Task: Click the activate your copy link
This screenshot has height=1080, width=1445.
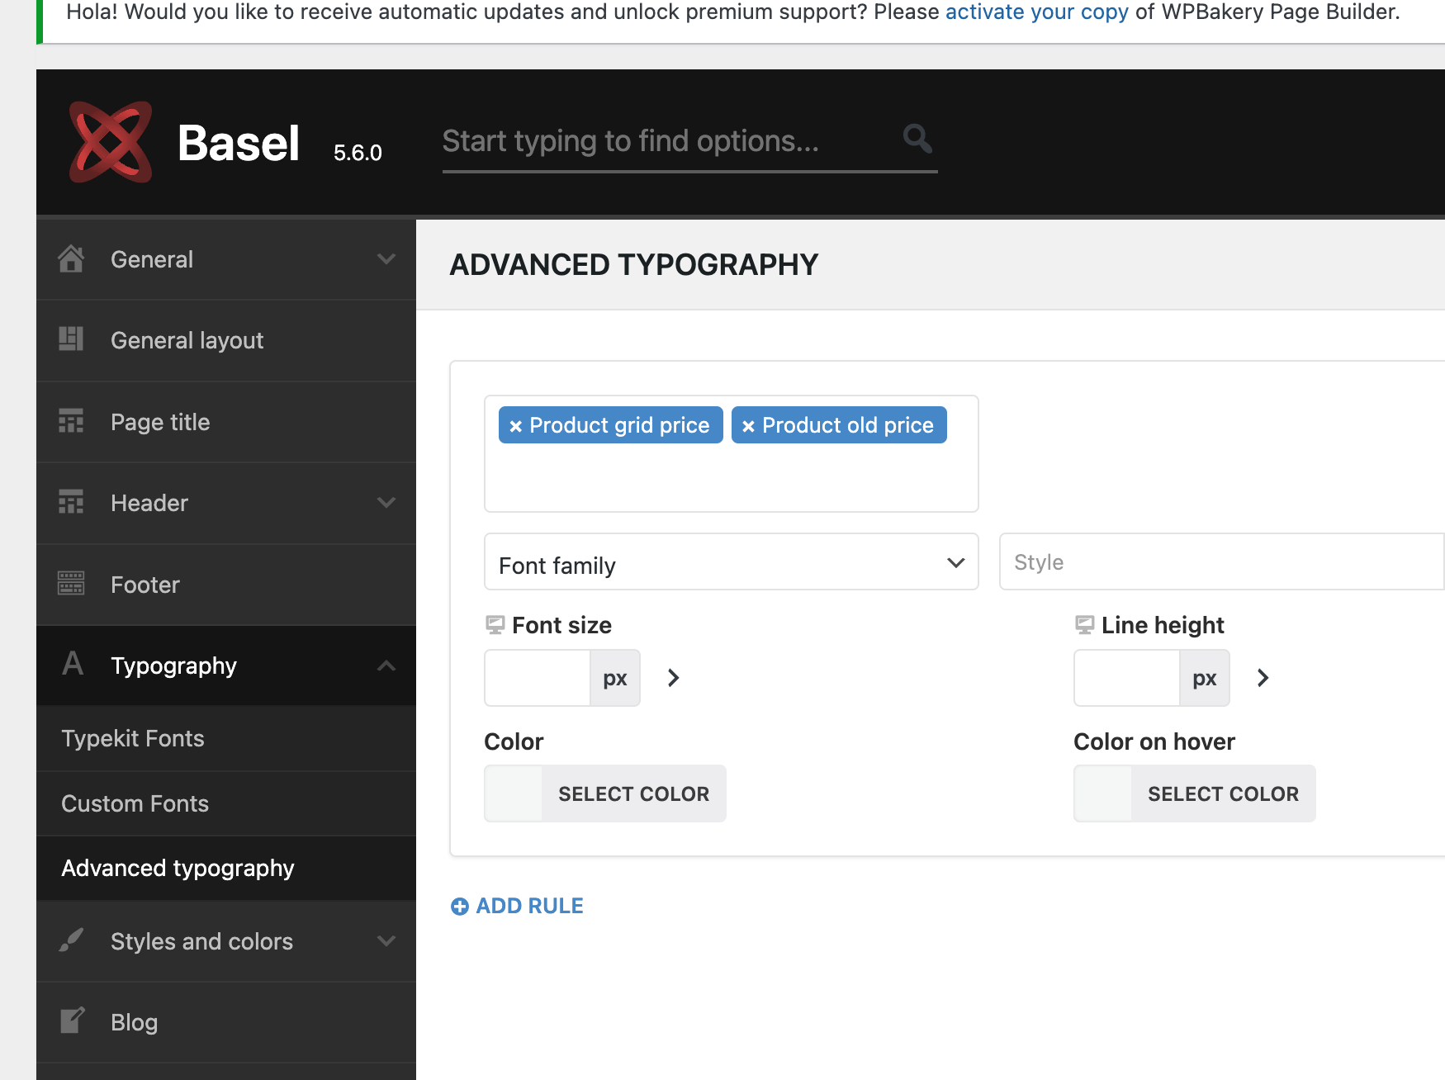Action: [1036, 12]
